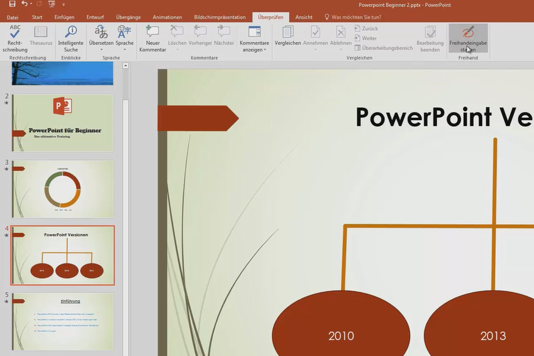Launch Intelligente Suche
Screen dimensions: 534x356
point(70,38)
